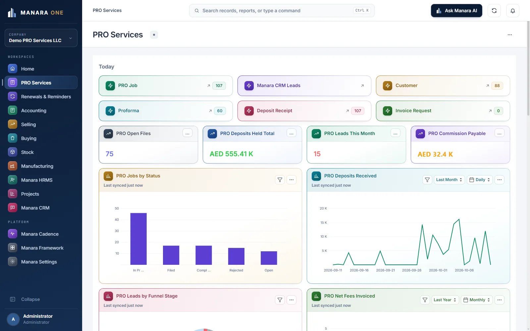Open the options menu on PRO Deposits Held Total card
The height and width of the screenshot is (331, 530).
(291, 133)
